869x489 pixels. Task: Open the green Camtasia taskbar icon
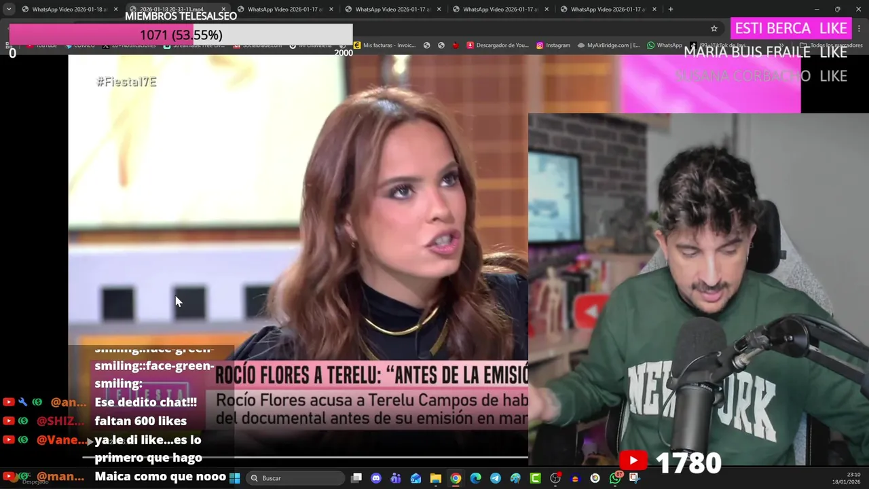click(536, 478)
